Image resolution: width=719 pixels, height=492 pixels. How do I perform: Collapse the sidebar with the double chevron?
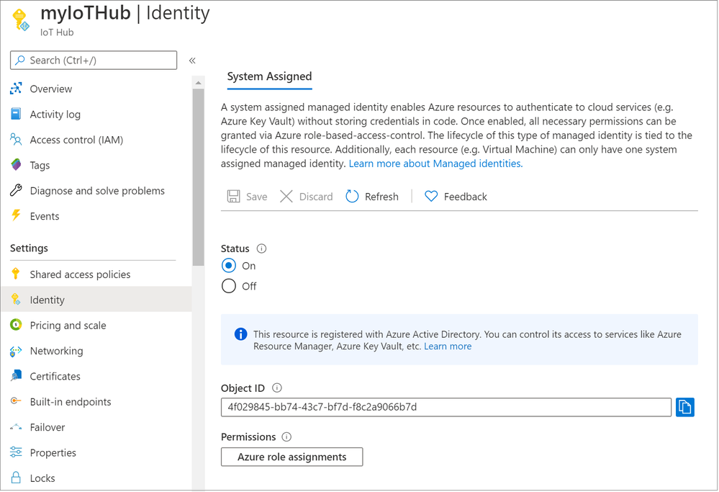192,61
